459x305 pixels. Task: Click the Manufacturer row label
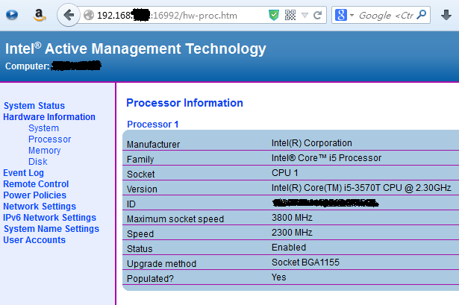coord(153,145)
